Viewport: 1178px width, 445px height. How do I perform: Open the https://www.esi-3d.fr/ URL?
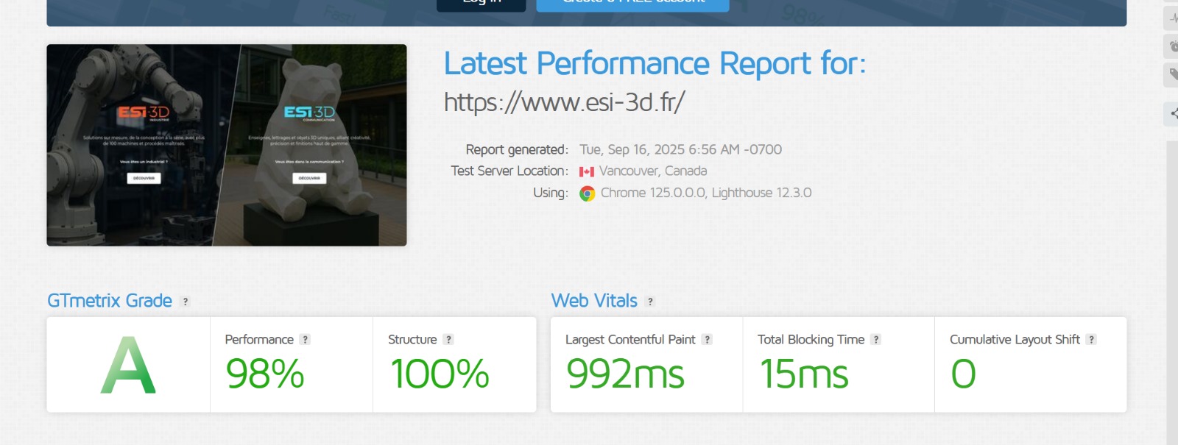(565, 102)
